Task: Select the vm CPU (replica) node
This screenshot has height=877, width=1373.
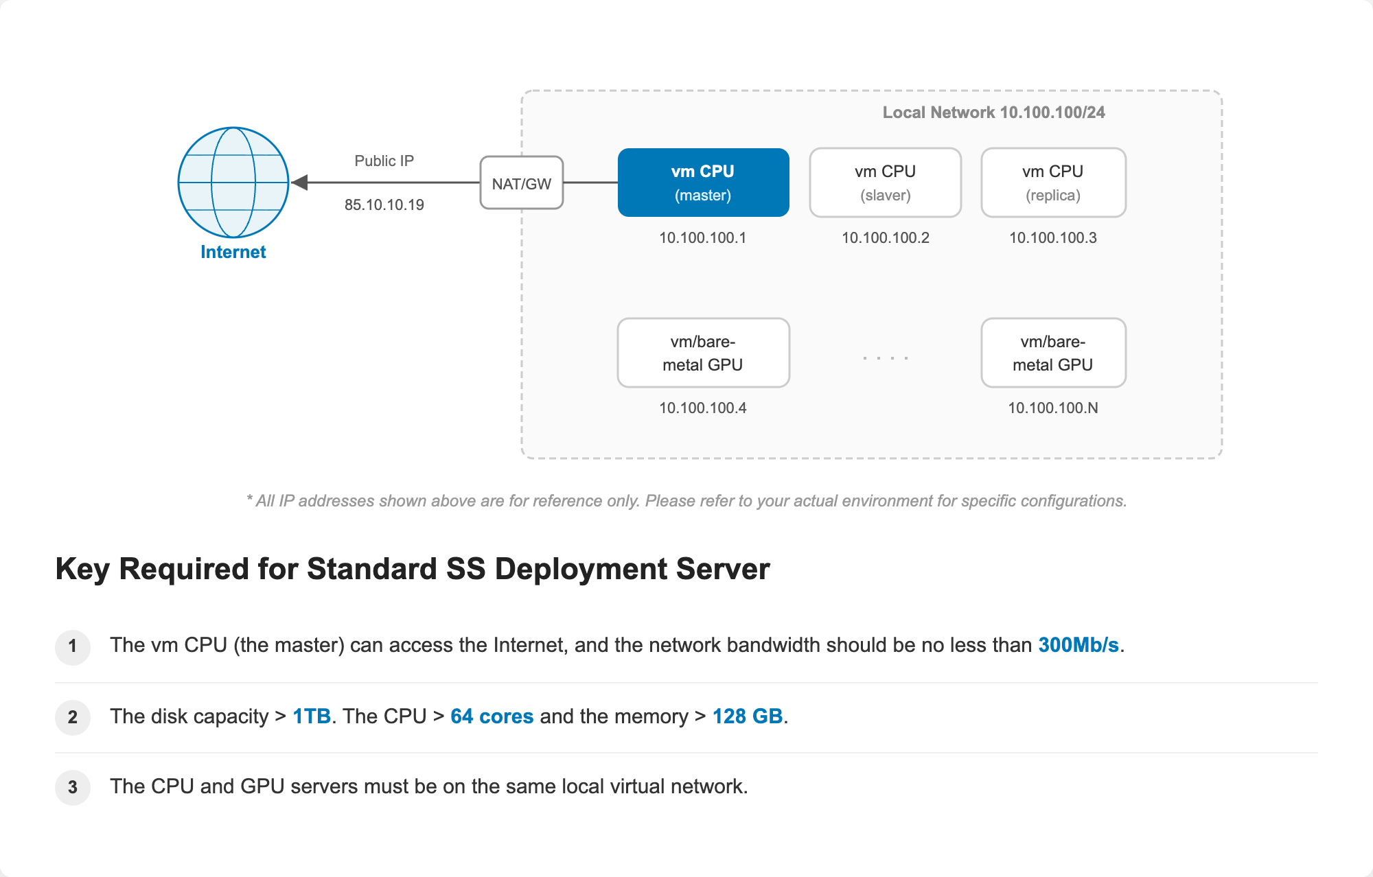Action: 1053,183
